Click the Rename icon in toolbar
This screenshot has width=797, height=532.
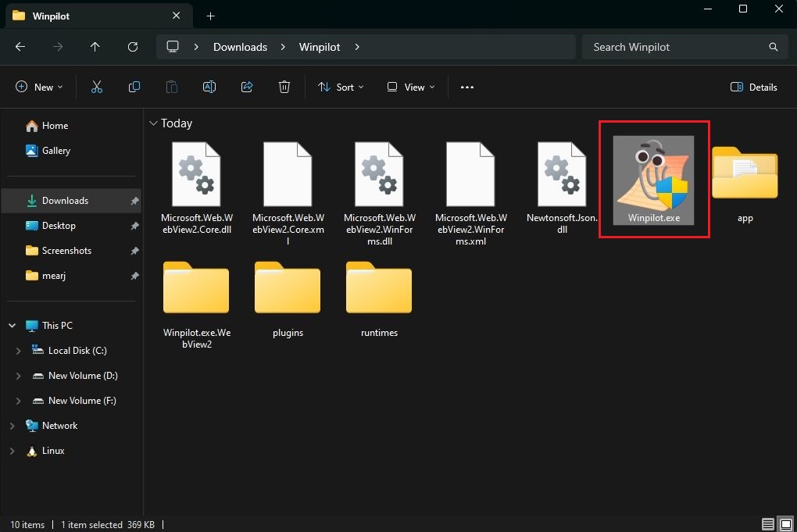[x=209, y=87]
